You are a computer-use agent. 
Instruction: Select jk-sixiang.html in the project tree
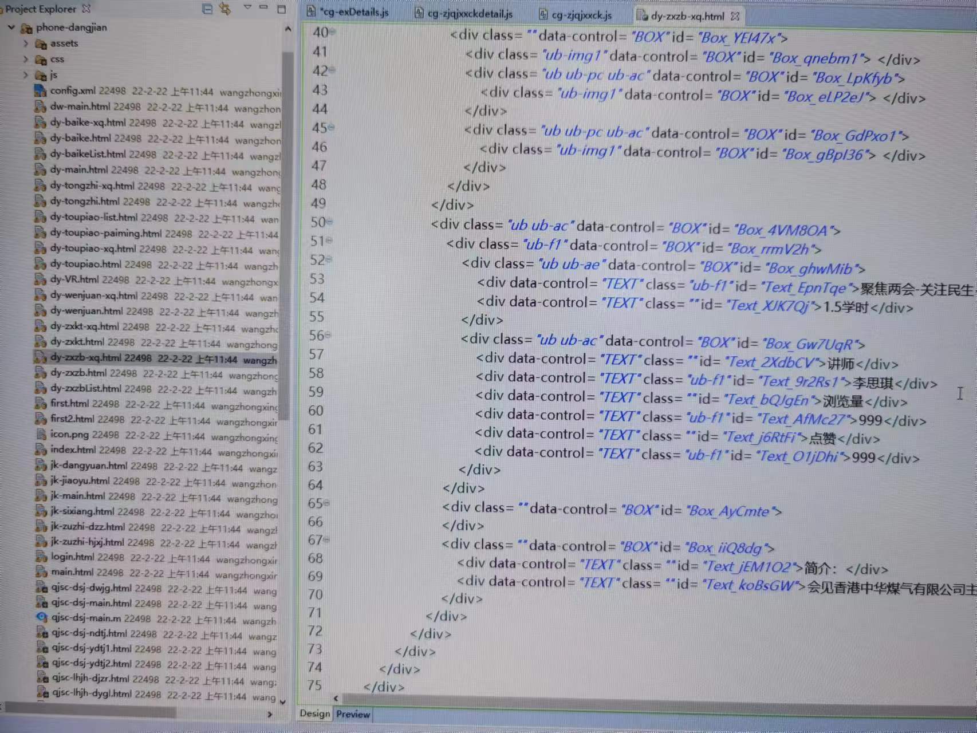coord(156,511)
